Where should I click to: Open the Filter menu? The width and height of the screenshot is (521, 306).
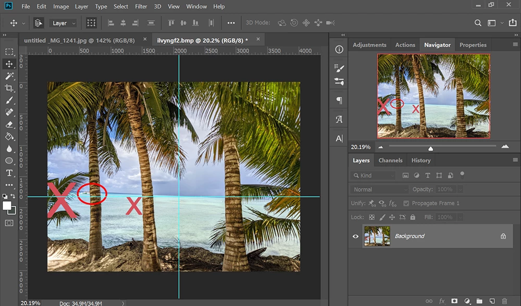(x=141, y=6)
